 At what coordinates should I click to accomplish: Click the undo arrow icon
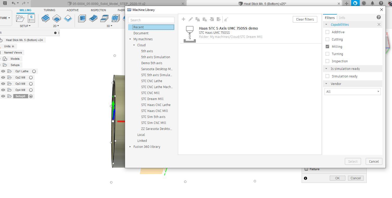[14, 3]
